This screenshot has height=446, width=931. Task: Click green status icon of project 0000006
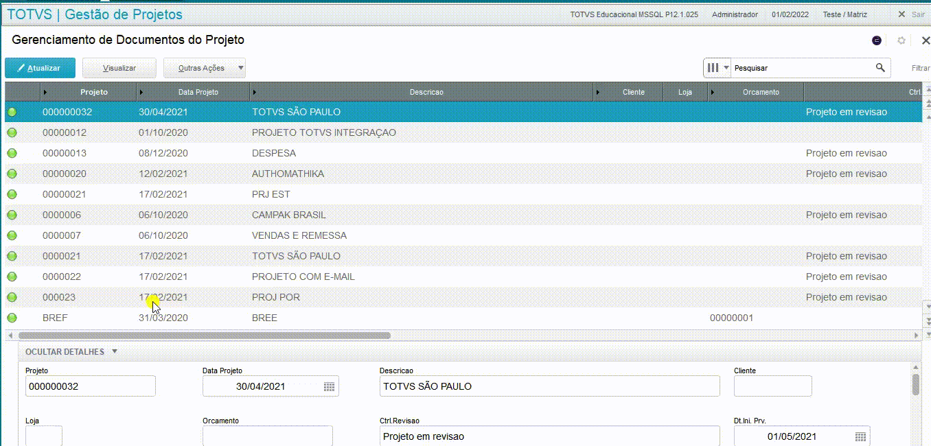[x=12, y=215]
